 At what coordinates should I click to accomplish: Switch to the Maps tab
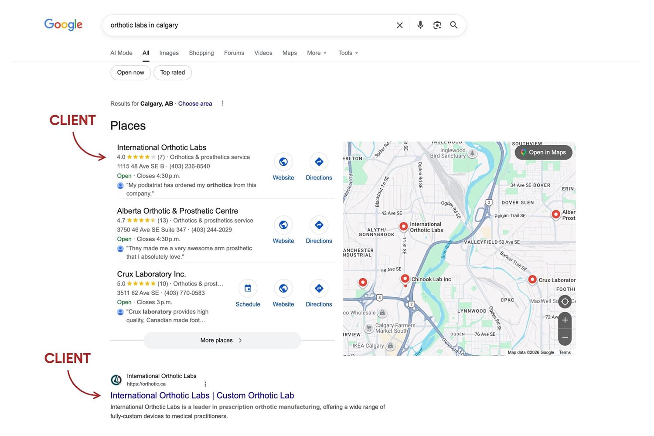tap(290, 53)
